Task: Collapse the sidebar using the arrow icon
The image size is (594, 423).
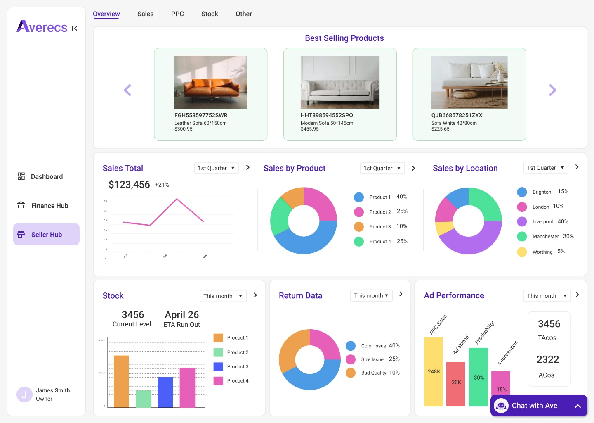Action: [75, 29]
